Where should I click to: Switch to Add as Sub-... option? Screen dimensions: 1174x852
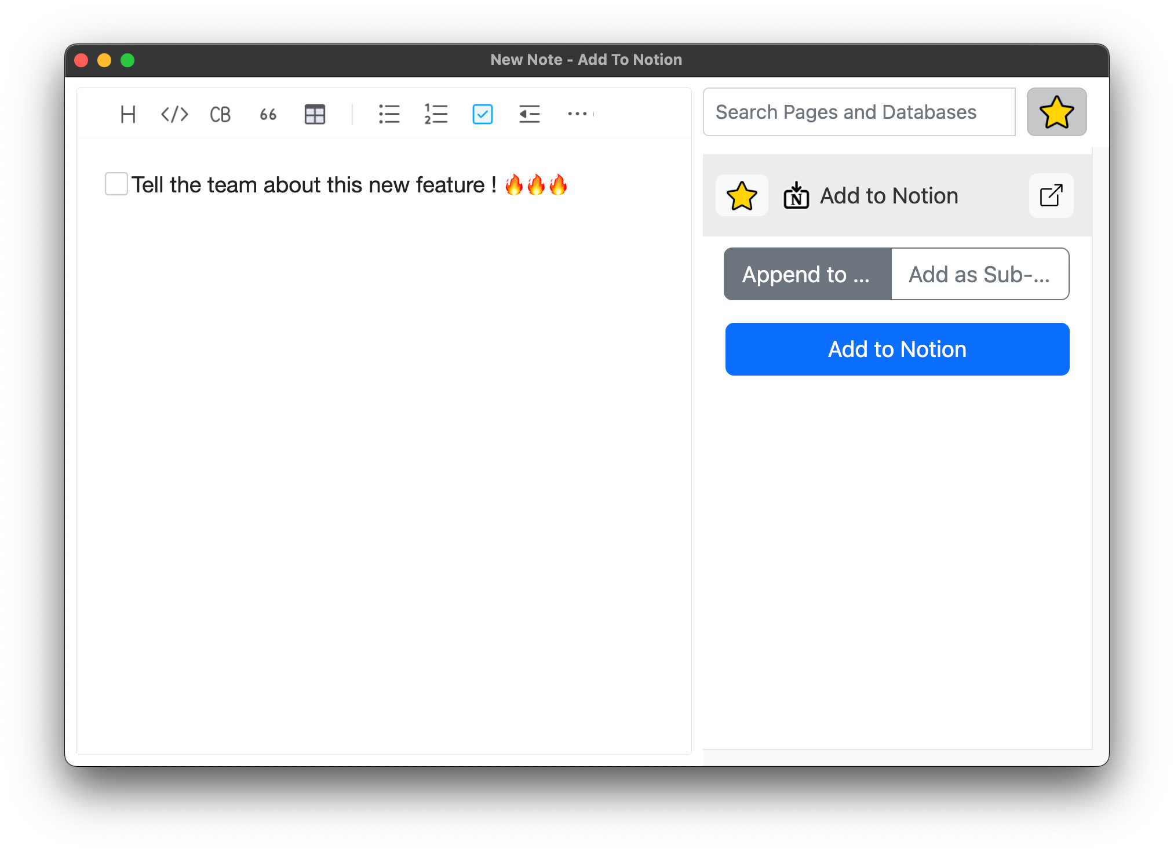(x=980, y=274)
